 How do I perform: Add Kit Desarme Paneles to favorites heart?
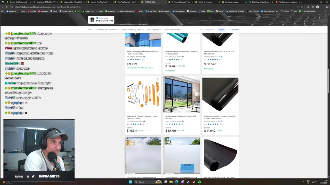[x=158, y=79]
